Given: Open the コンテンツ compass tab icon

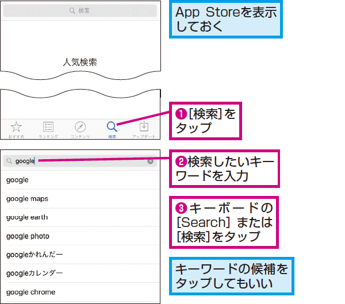Looking at the screenshot, I should [x=80, y=127].
